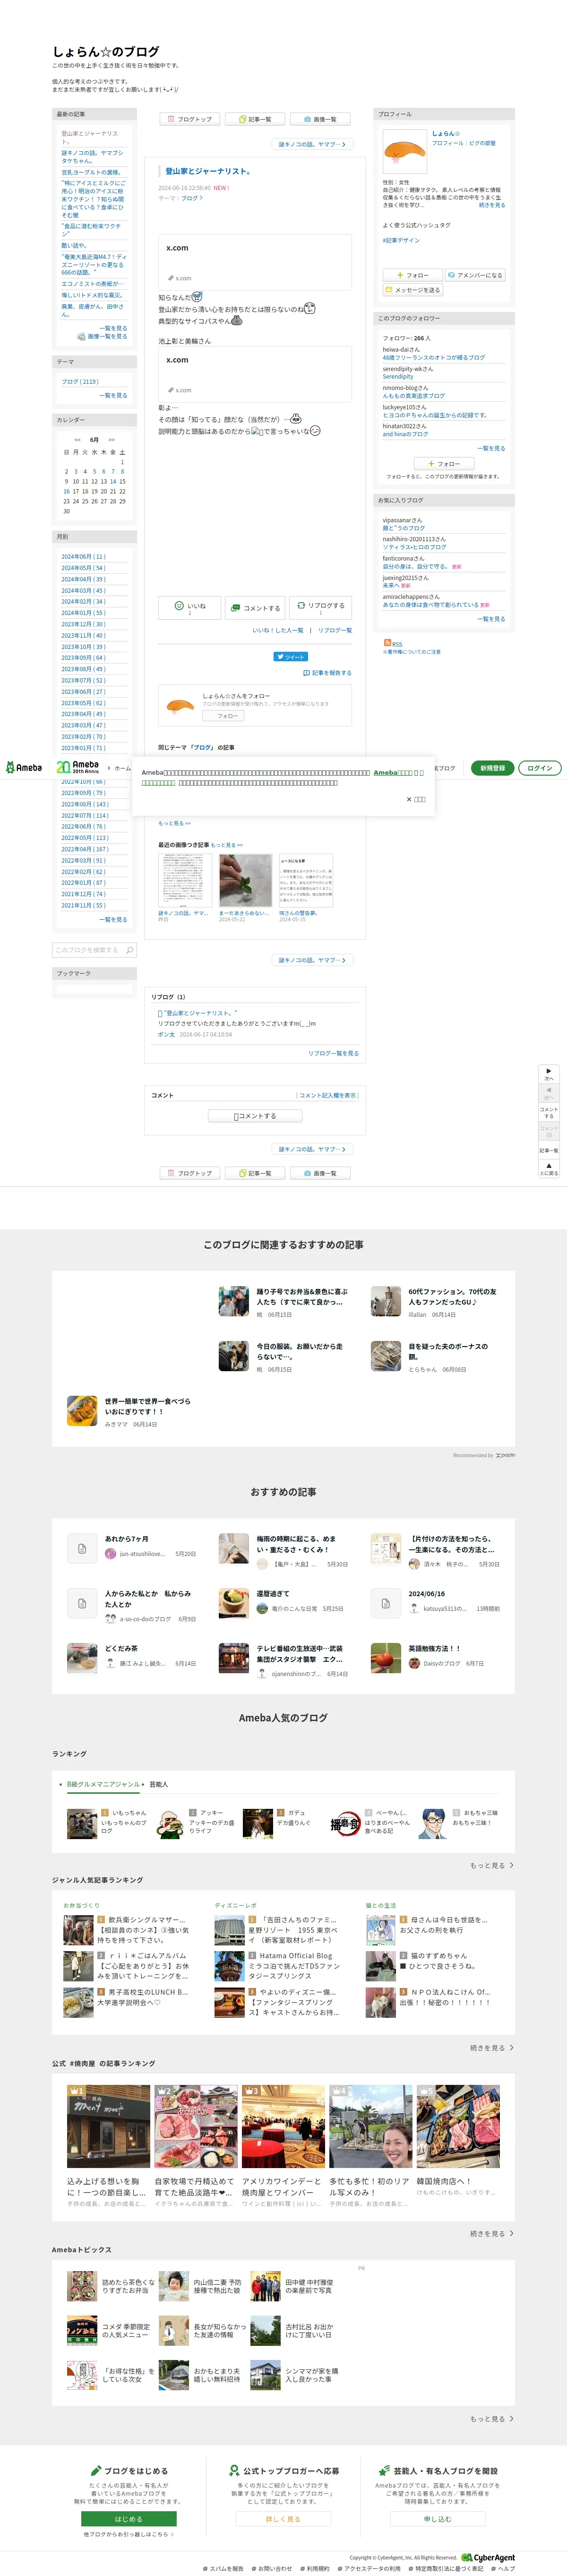Click ログイン button in header
Viewport: 567px width, 2576px height.
(539, 768)
